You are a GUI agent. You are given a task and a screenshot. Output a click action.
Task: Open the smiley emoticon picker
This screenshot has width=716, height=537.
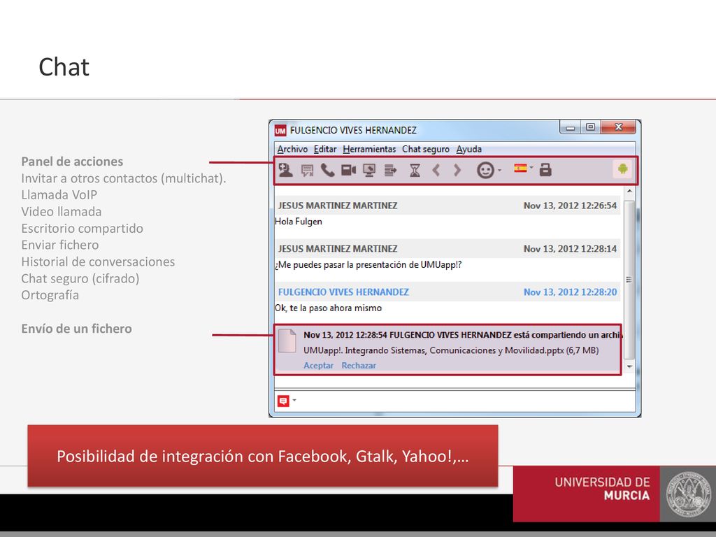[485, 171]
